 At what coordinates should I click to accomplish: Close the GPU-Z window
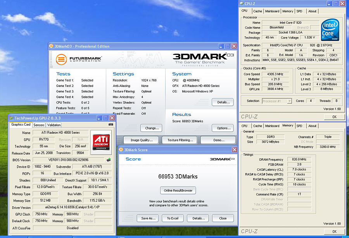pyautogui.click(x=112, y=118)
